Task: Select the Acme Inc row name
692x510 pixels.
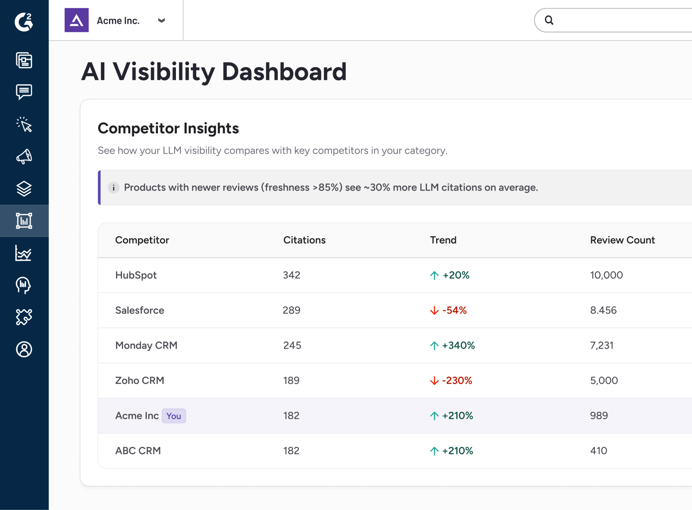Action: [x=137, y=416]
